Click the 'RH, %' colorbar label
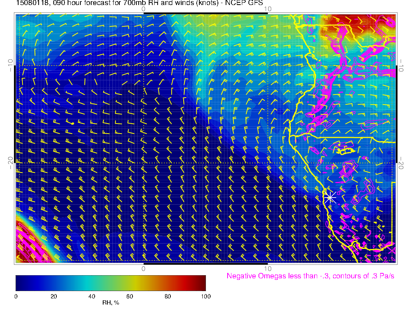 point(110,303)
